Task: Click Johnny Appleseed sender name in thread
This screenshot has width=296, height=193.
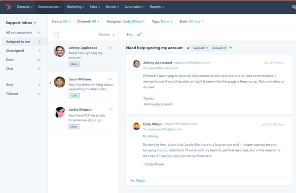Action: (x=157, y=63)
